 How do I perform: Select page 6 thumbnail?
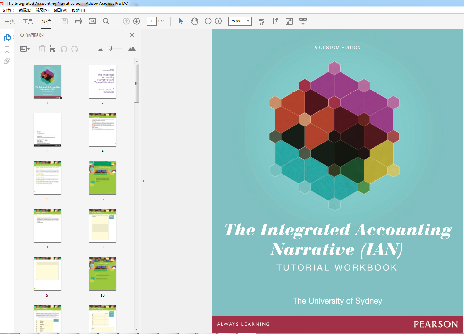tap(103, 178)
